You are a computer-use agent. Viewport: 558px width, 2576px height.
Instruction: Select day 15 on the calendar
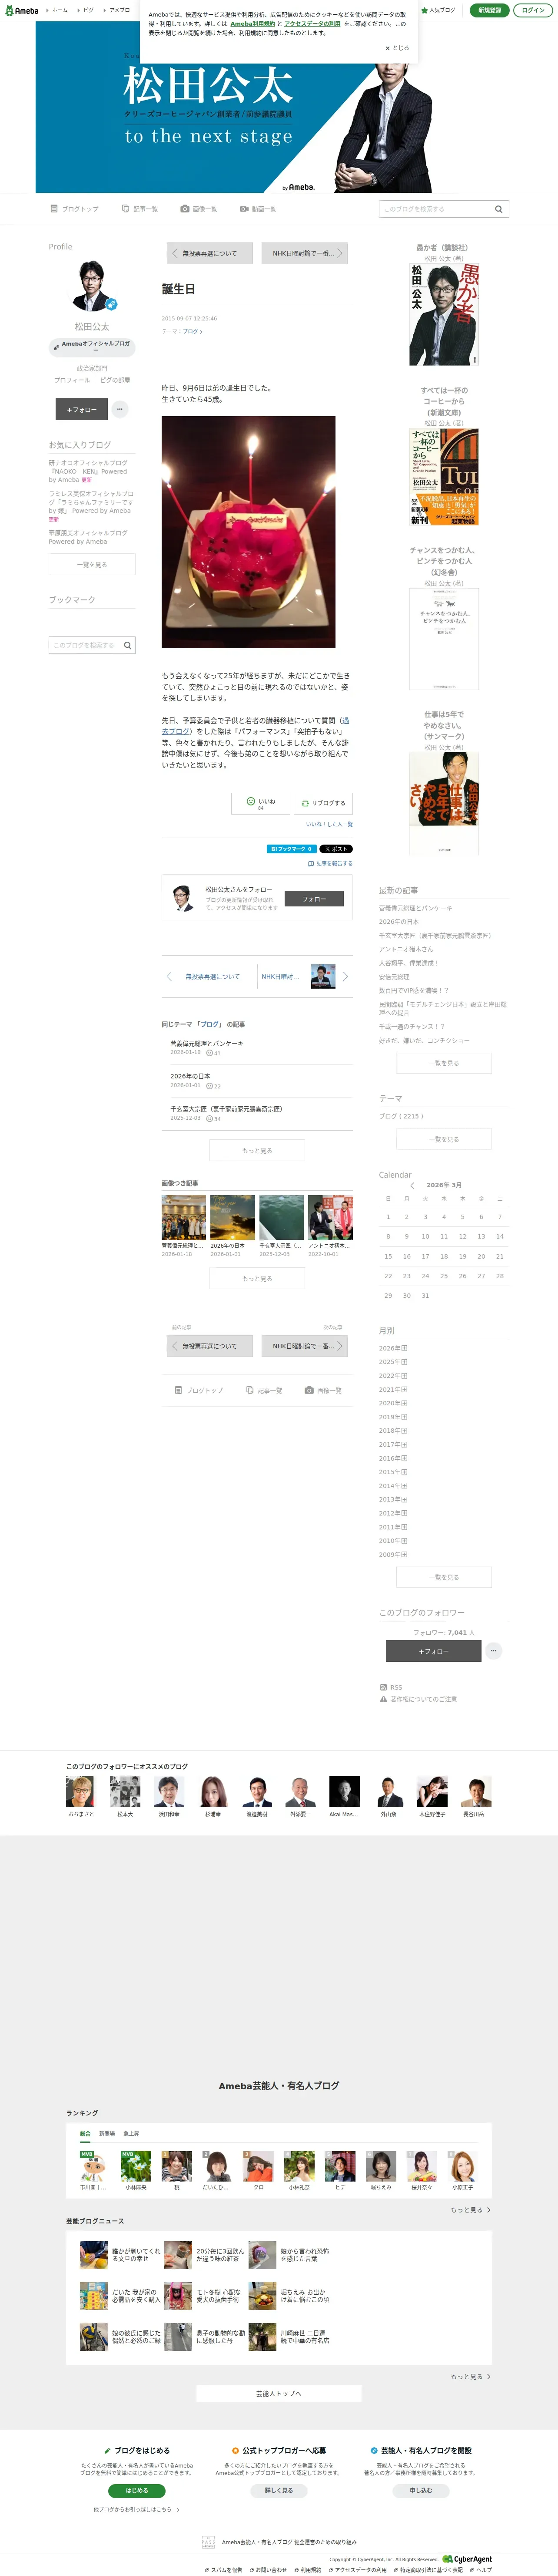[x=389, y=1256]
